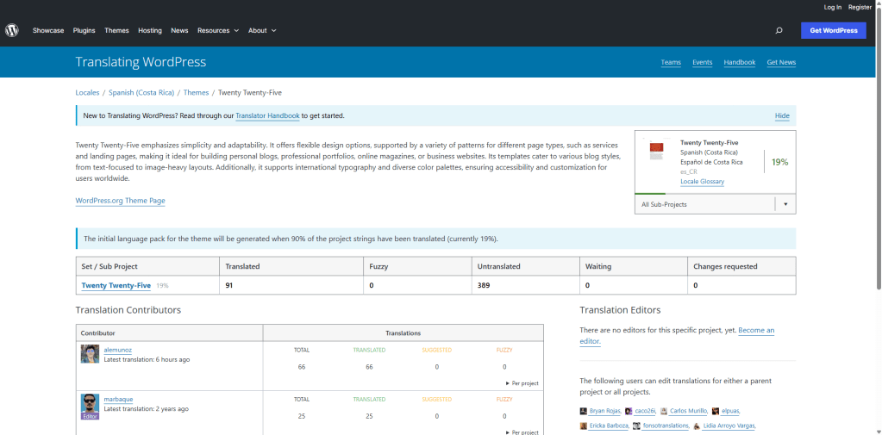Screen dimensions: 882x435
Task: Open the Translator Handbook link
Action: 268,115
